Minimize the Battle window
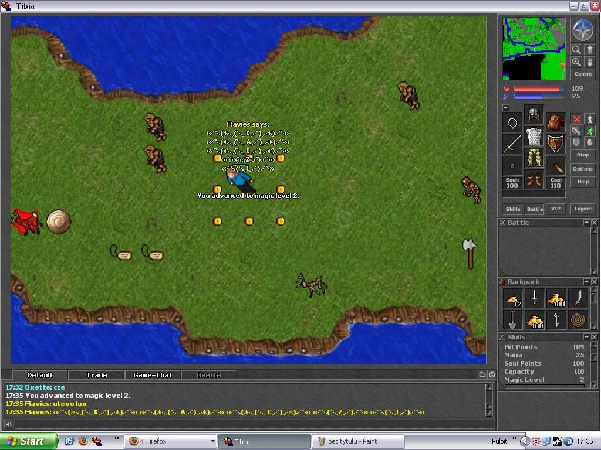This screenshot has height=450, width=601. 586,222
